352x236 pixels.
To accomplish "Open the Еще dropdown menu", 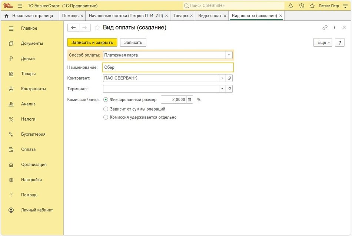I will click(323, 43).
